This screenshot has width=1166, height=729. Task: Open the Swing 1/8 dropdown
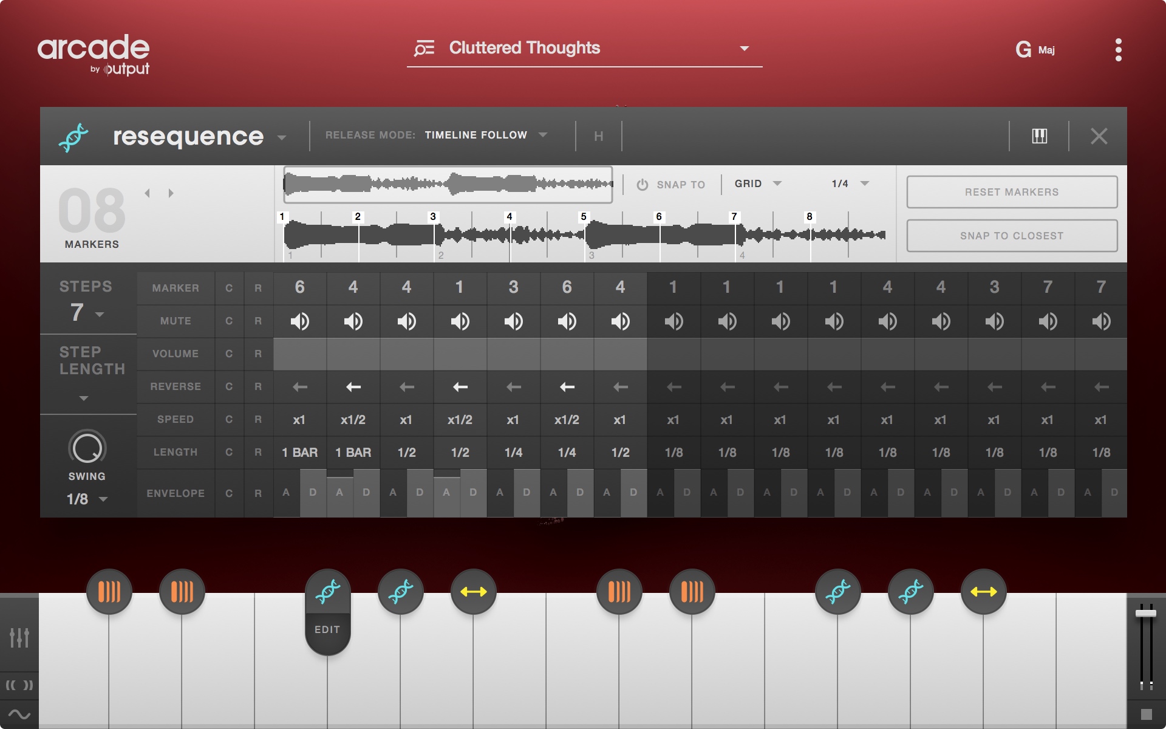tap(103, 499)
